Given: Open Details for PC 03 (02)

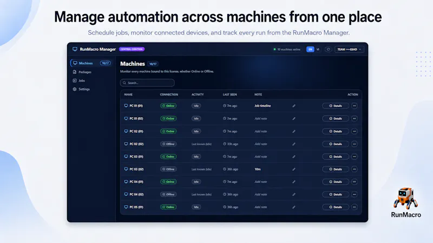Looking at the screenshot, I should tap(335, 169).
